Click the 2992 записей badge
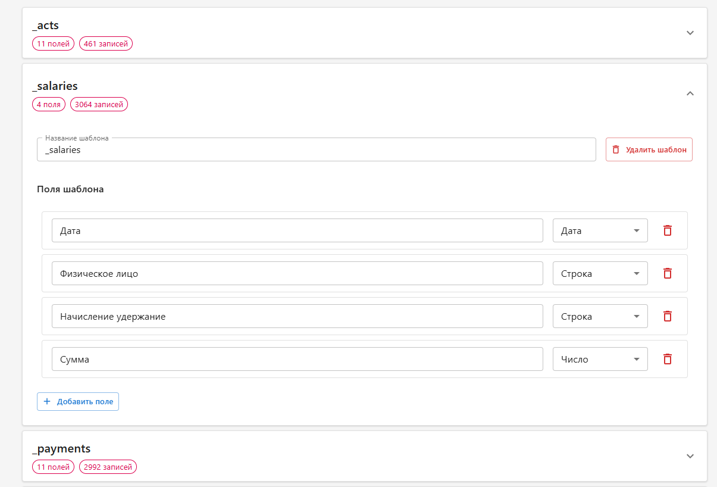717x487 pixels. tap(108, 467)
